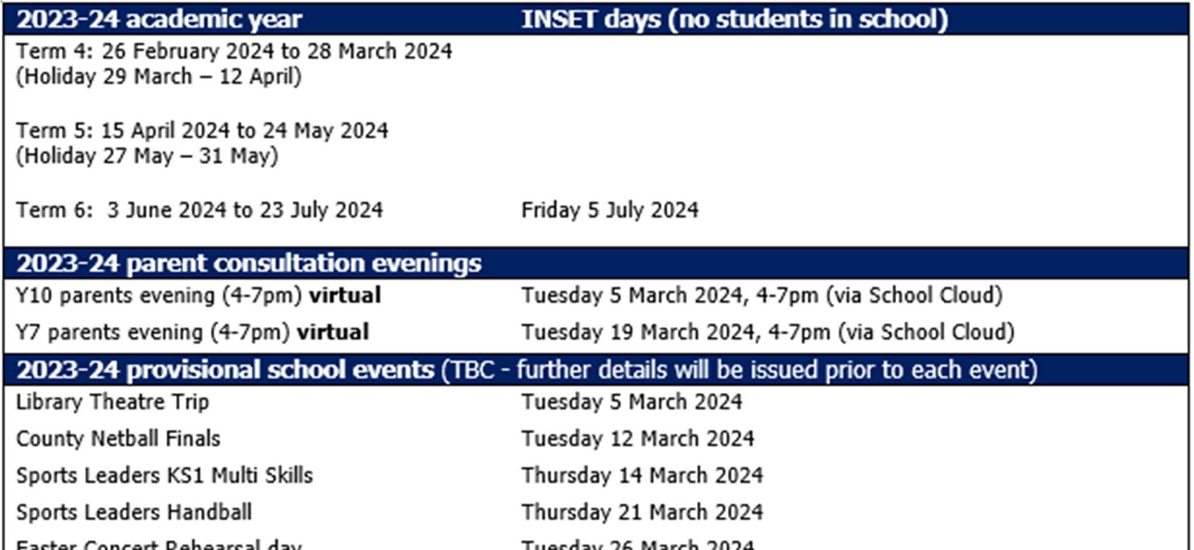The image size is (1194, 550).
Task: Click the Friday 5 July 2024 INSET date
Action: click(x=609, y=210)
